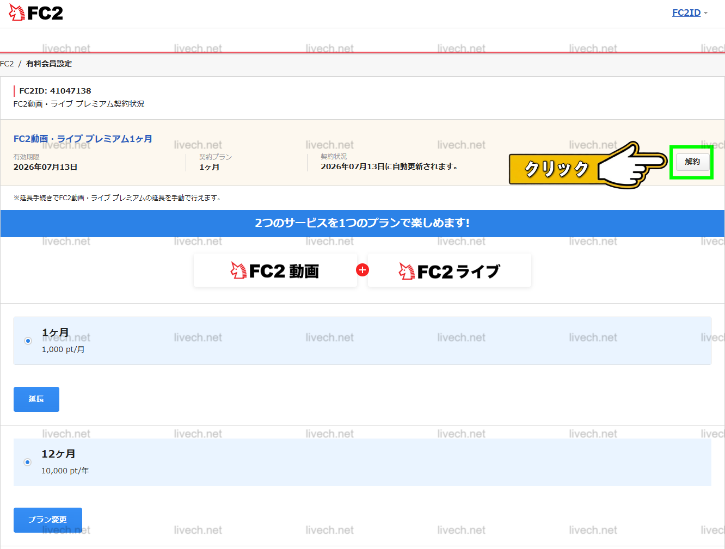725x549 pixels.
Task: Click the FC2 動画 service card
Action: [275, 270]
